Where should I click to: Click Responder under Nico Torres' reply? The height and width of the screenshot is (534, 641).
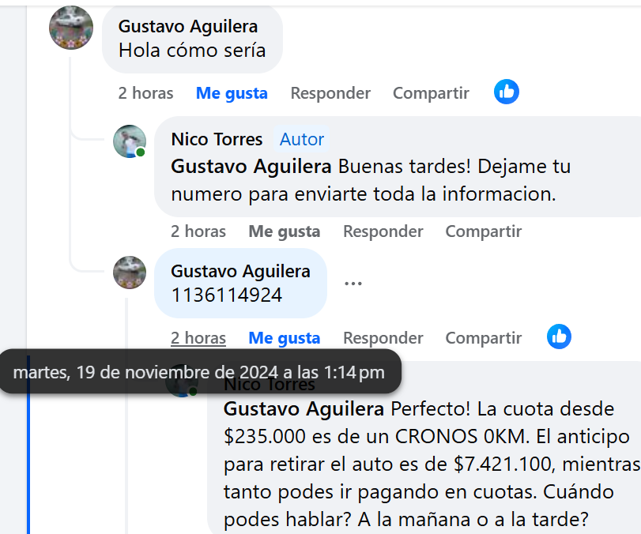(383, 231)
